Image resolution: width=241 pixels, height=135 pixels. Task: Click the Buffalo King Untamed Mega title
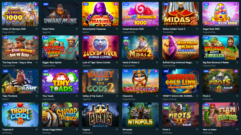178,62
